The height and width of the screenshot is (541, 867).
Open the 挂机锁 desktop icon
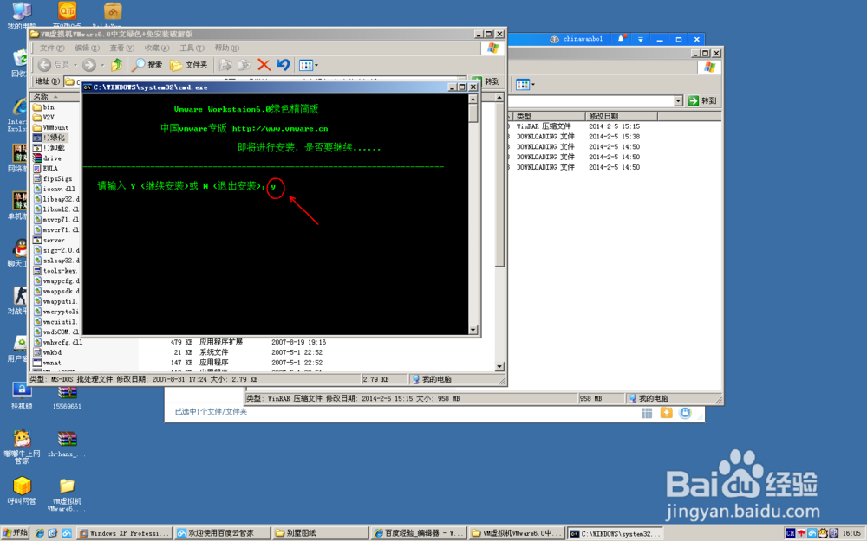coord(22,396)
